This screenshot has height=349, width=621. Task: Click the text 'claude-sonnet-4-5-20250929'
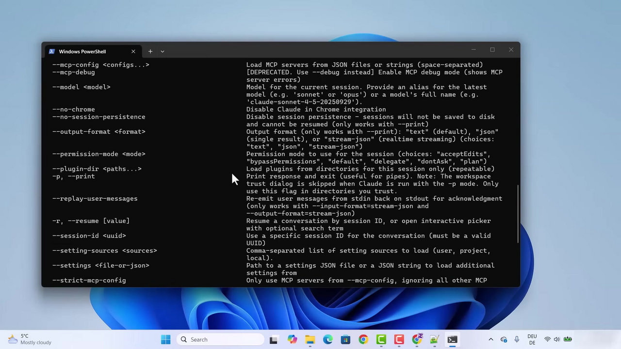(301, 102)
